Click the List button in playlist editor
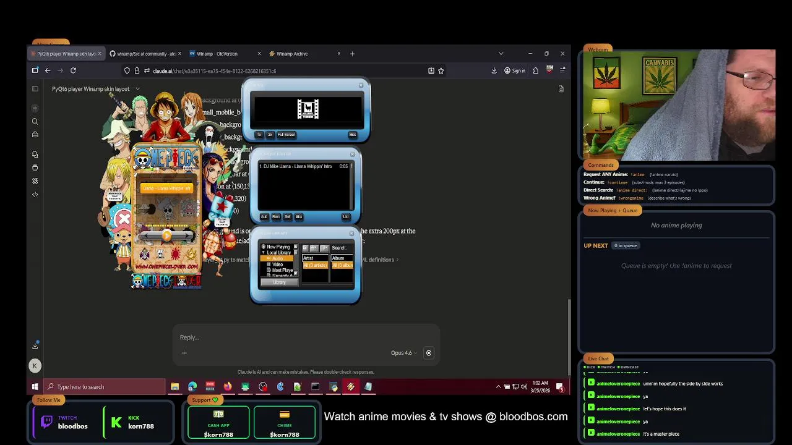792x445 pixels. pos(346,217)
